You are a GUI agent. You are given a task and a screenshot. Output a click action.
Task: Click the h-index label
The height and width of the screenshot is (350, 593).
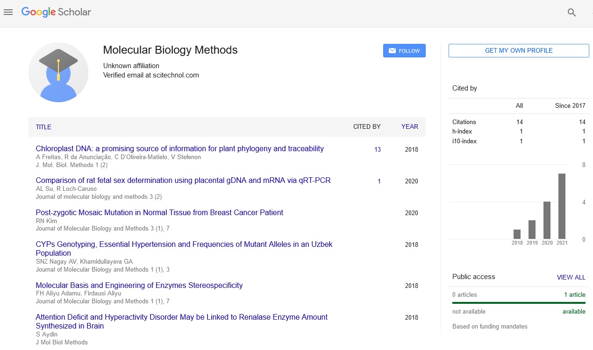[x=462, y=132]
